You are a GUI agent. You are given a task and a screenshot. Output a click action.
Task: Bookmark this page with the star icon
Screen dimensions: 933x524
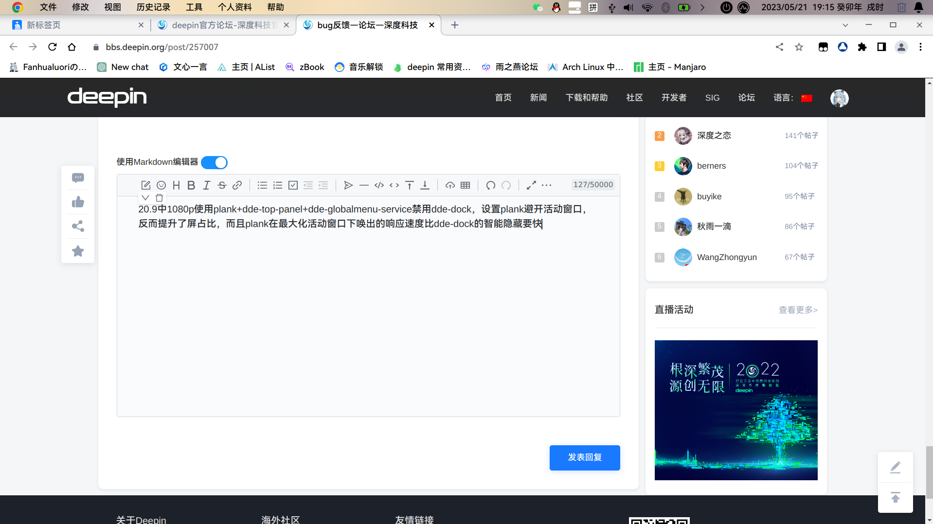[799, 47]
